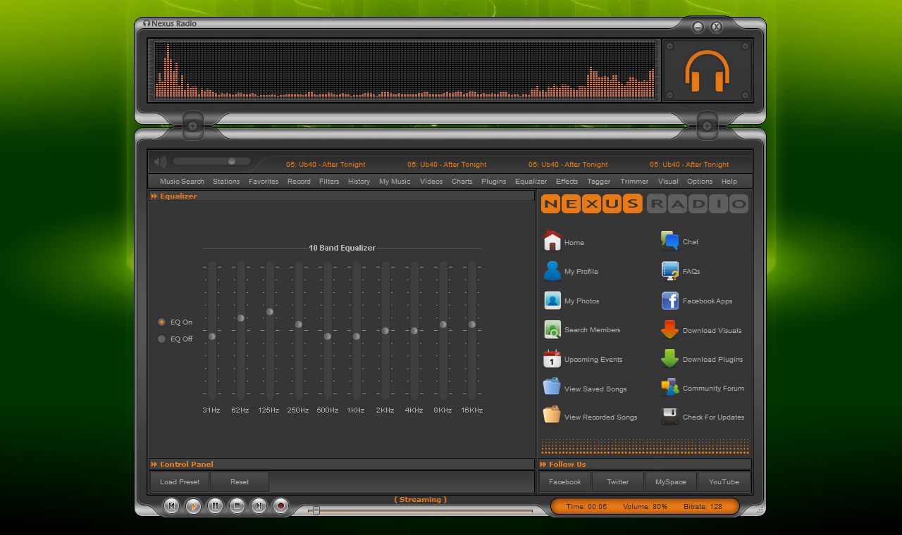Open the Options menu
Image resolution: width=902 pixels, height=535 pixels.
(700, 182)
